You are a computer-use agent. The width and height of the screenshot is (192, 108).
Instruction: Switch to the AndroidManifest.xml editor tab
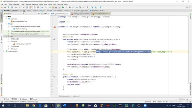point(101,14)
